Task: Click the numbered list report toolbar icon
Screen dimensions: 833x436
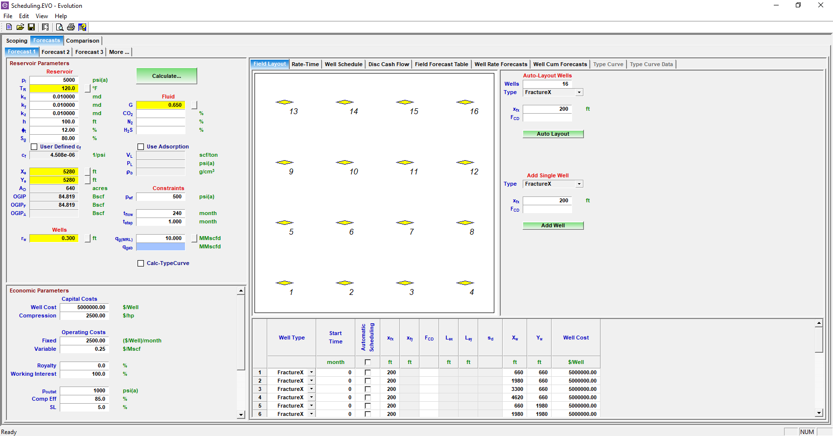Action: click(x=45, y=27)
